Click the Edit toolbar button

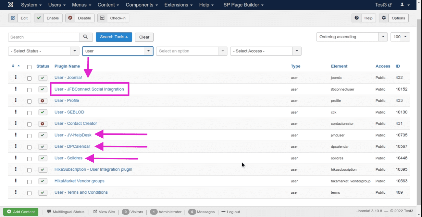click(20, 18)
